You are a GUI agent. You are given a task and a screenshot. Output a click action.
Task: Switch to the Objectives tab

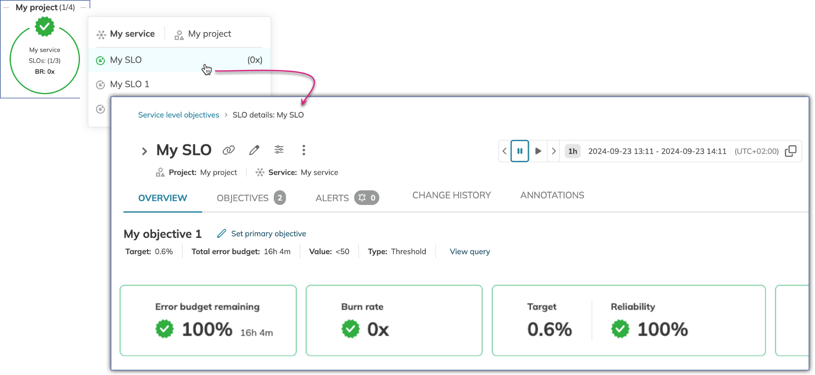[x=243, y=198]
